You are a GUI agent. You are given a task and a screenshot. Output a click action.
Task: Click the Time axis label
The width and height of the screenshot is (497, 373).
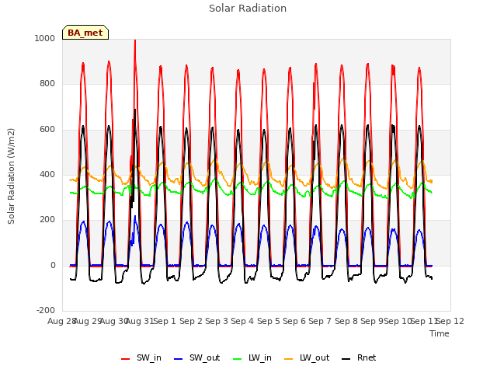click(x=440, y=333)
